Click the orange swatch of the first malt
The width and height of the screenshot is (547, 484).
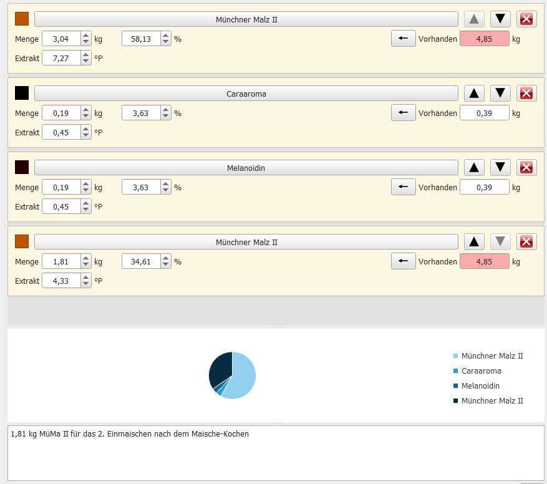coord(22,19)
